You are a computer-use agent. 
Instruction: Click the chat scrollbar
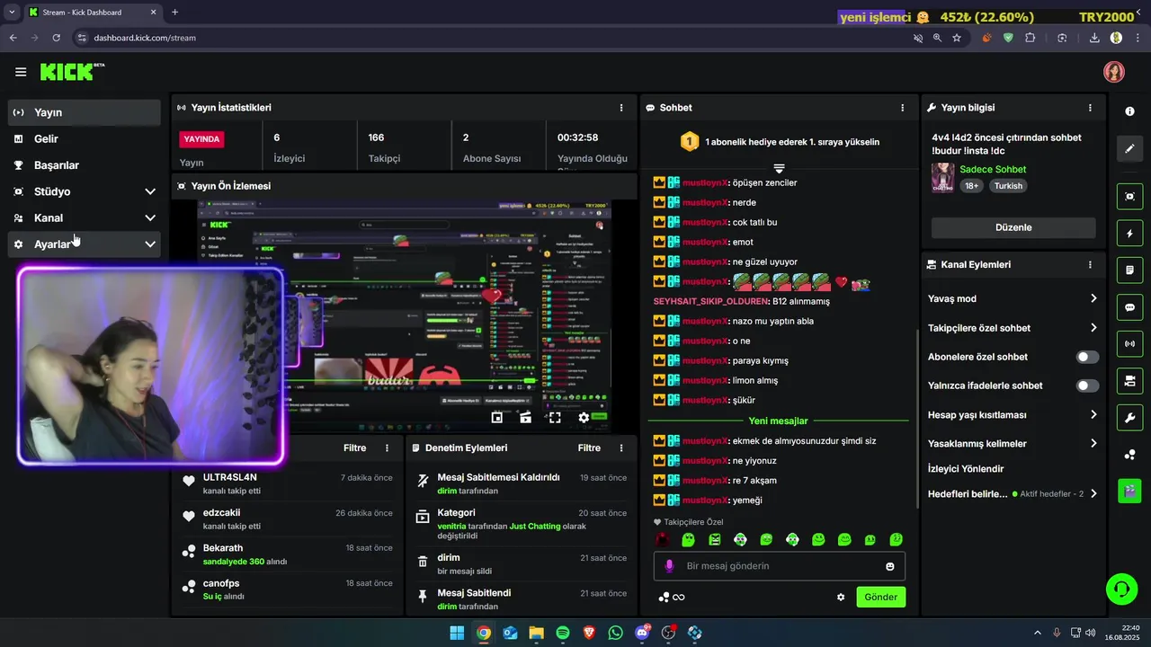click(x=916, y=419)
